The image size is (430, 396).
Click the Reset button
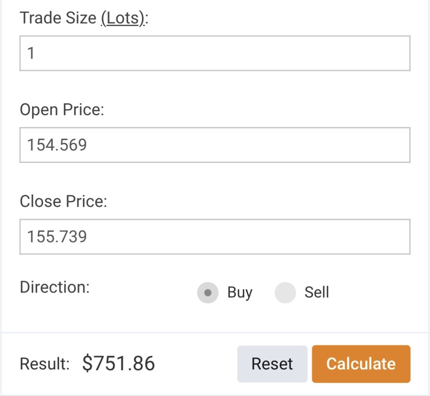click(x=272, y=364)
